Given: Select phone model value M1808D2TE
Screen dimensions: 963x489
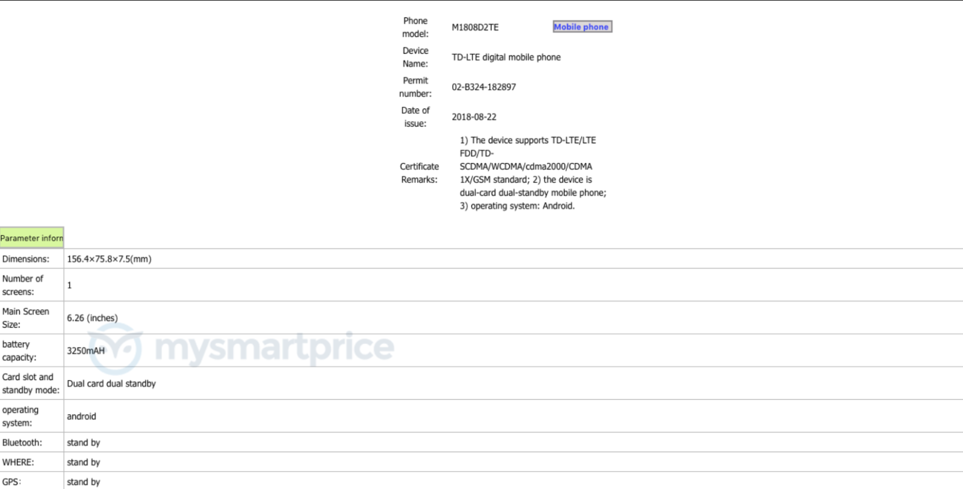Looking at the screenshot, I should click(x=475, y=27).
